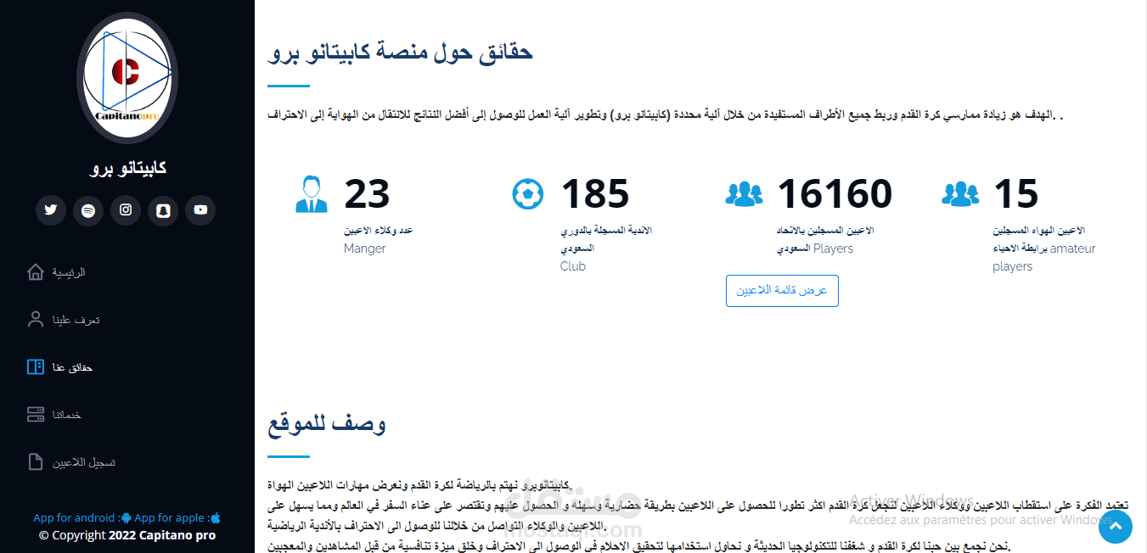The height and width of the screenshot is (553, 1147).
Task: Open the Twitter social link
Action: (51, 210)
